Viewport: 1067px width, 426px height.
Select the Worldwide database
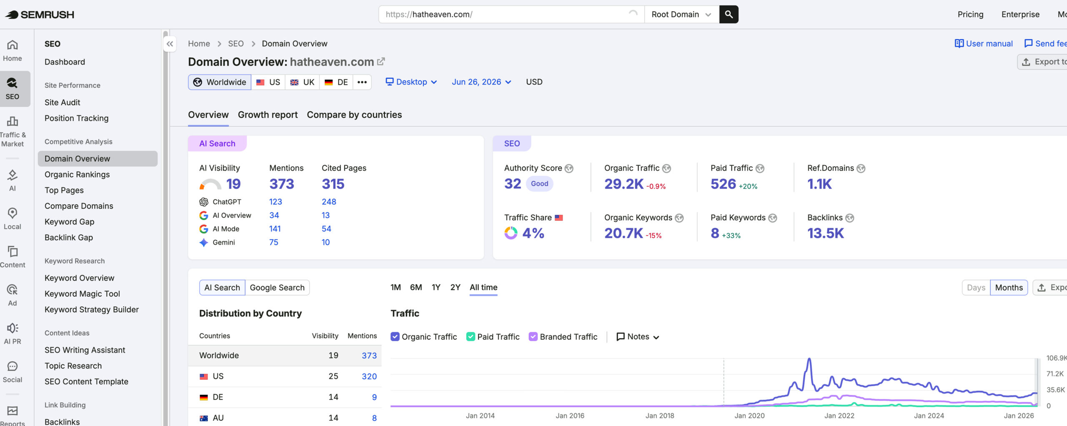pyautogui.click(x=220, y=82)
